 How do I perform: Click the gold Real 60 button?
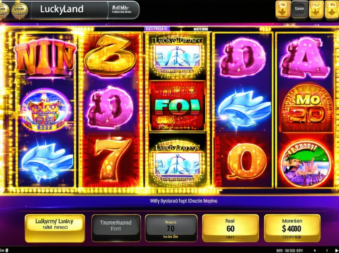click(x=230, y=228)
